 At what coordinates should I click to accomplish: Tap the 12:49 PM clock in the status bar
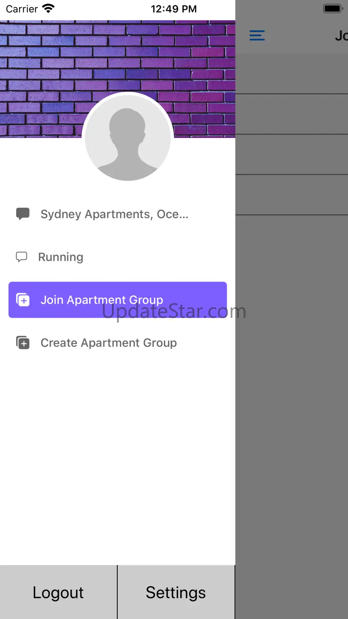pos(174,9)
